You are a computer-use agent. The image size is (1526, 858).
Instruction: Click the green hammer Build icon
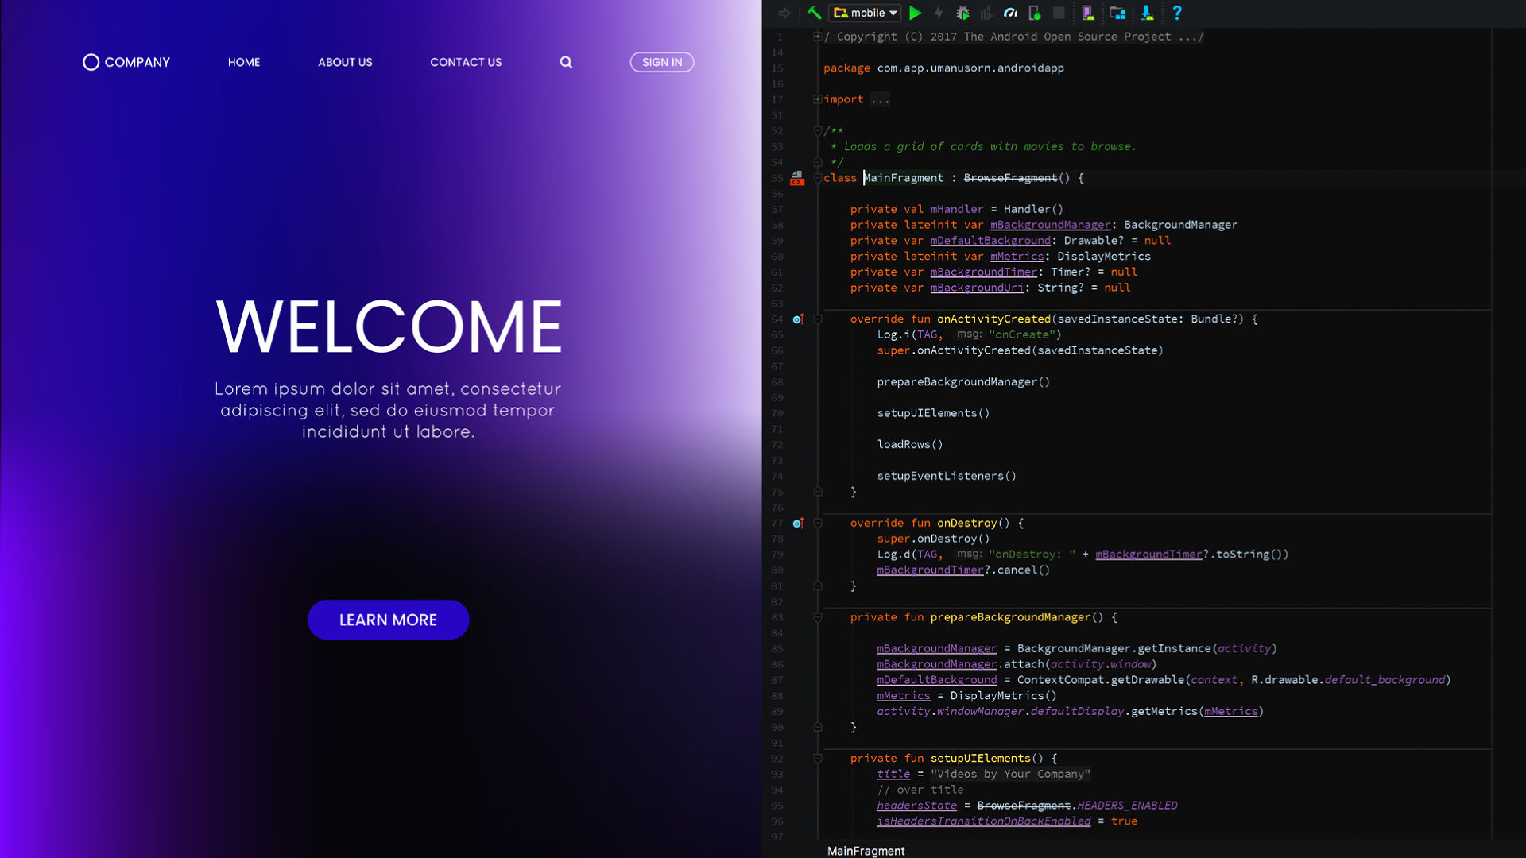814,13
